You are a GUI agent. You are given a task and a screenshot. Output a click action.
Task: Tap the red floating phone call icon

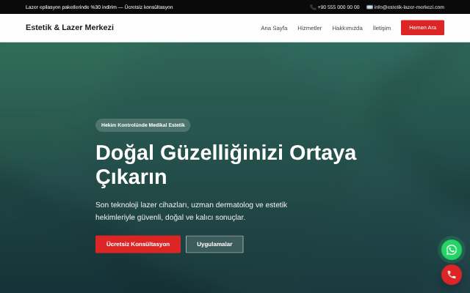pyautogui.click(x=452, y=275)
